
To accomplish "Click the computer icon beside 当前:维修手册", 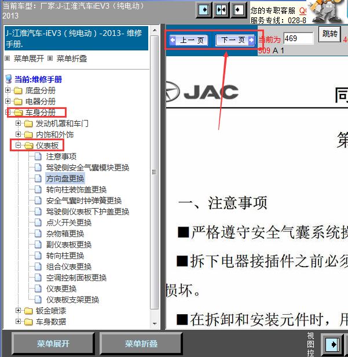I will pos(9,79).
